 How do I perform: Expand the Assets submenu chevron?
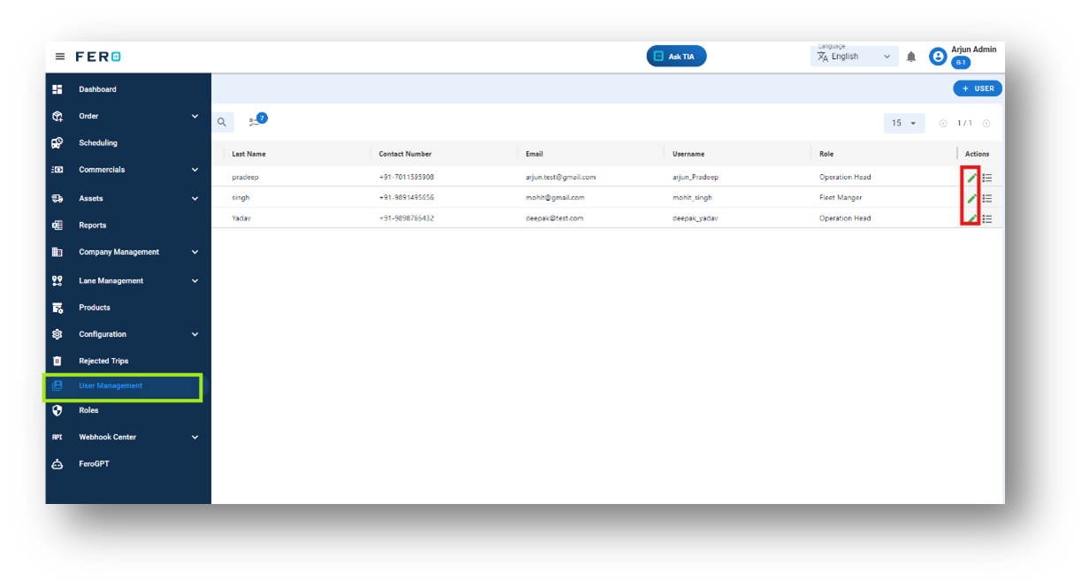(195, 199)
